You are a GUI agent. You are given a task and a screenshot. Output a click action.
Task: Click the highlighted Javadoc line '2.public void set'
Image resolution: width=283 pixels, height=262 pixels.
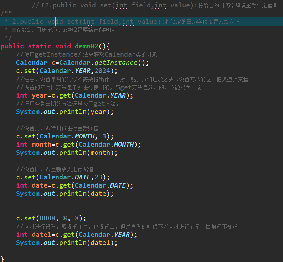(x=141, y=22)
